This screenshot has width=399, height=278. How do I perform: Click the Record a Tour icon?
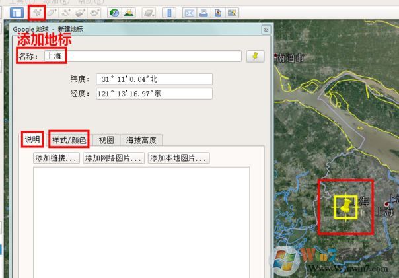[94, 13]
